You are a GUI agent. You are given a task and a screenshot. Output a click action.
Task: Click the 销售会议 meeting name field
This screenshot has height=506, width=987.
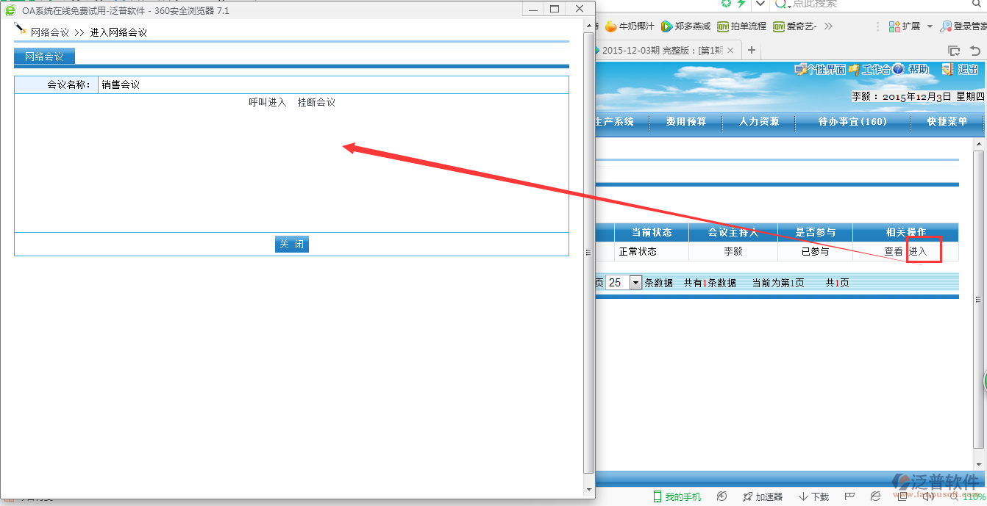point(333,85)
